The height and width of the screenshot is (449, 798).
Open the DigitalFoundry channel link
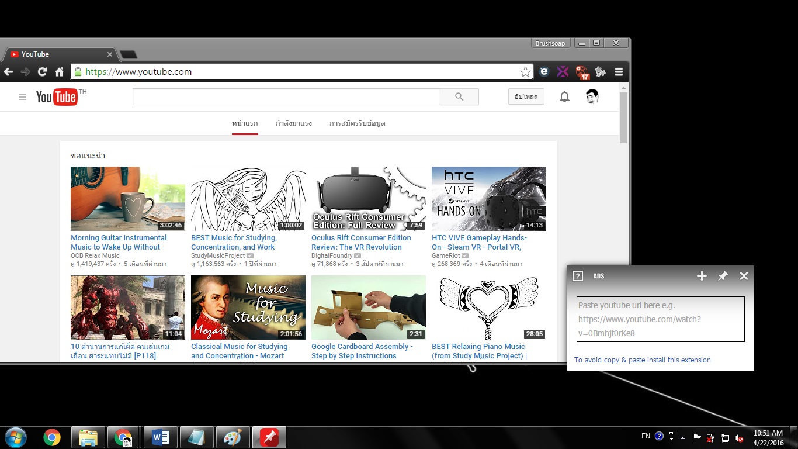[x=332, y=255]
